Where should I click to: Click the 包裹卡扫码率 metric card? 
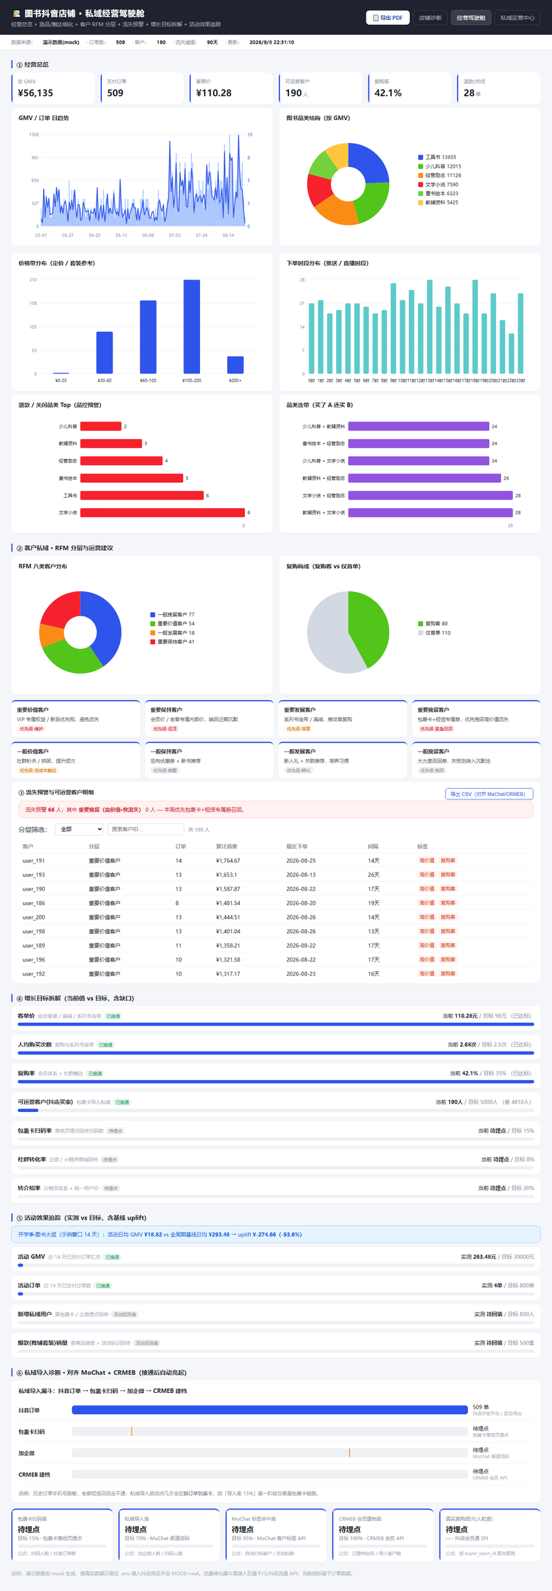point(62,1535)
